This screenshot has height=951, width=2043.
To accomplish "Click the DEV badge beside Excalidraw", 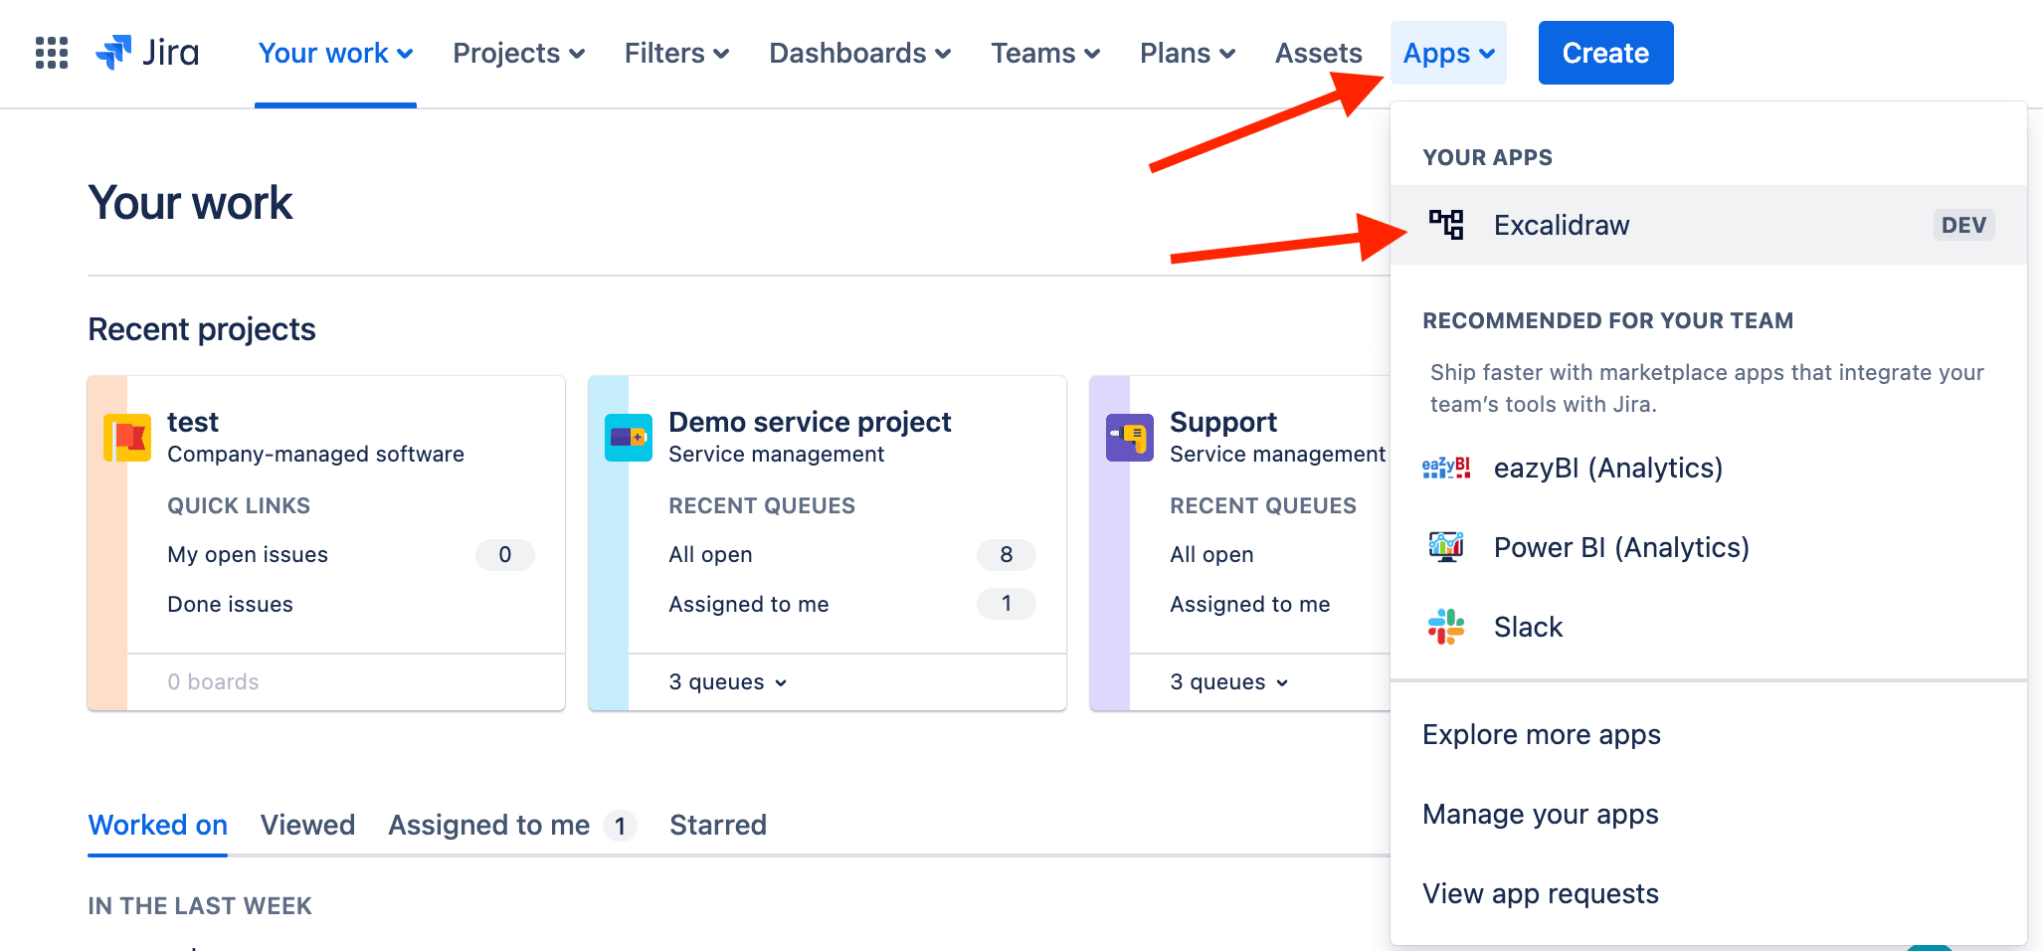I will (1963, 225).
